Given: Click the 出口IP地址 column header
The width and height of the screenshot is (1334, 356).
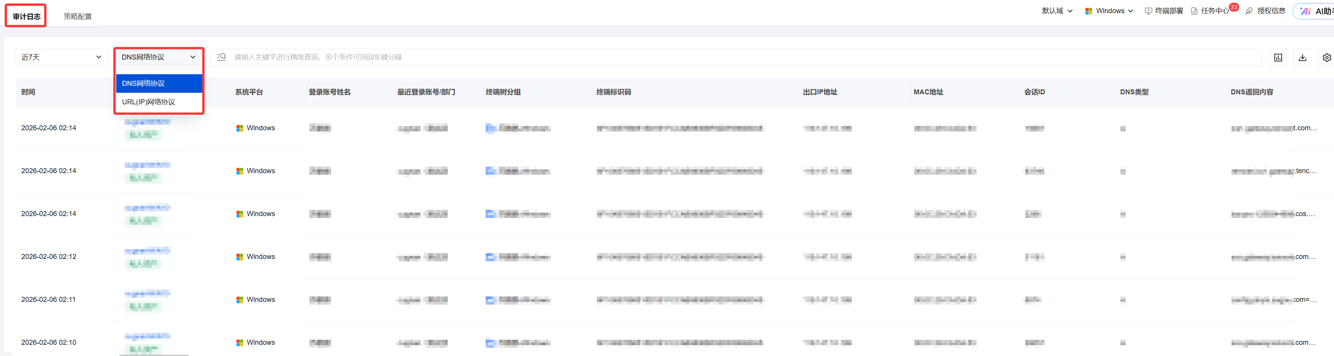Looking at the screenshot, I should [820, 92].
